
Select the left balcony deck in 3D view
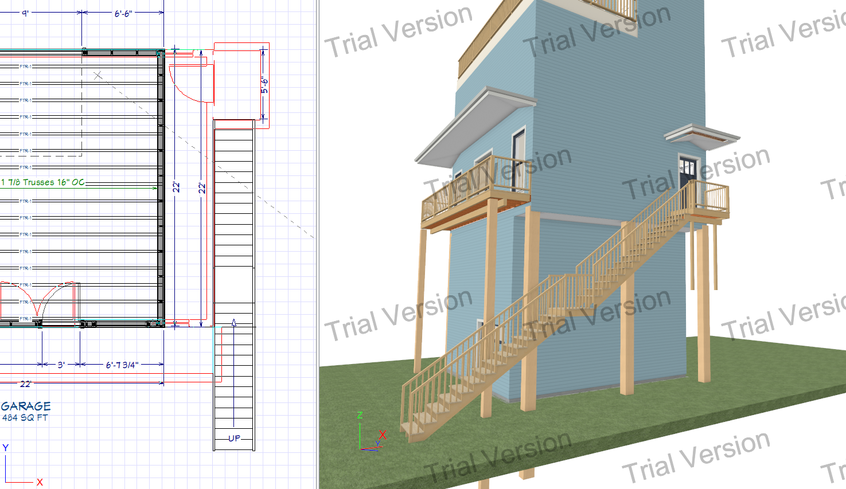pos(475,195)
